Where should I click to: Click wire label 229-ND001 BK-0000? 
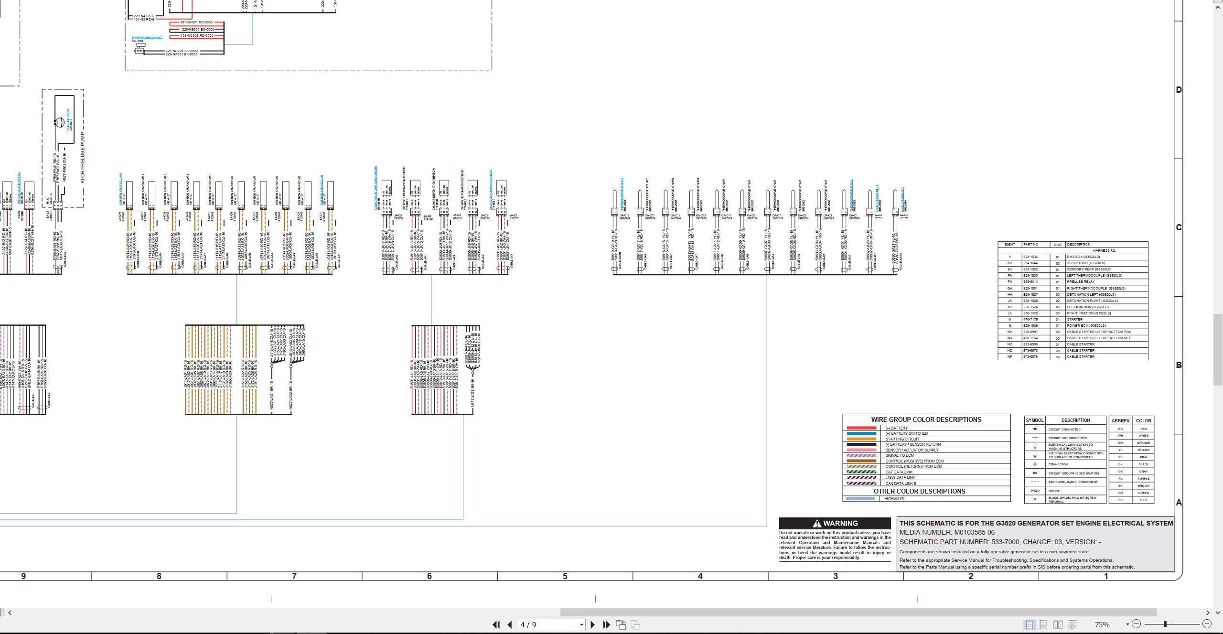(x=182, y=51)
